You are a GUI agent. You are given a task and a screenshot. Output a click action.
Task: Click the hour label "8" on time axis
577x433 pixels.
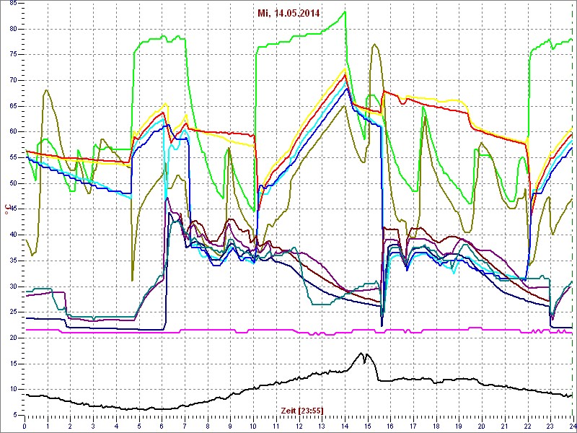pos(208,427)
